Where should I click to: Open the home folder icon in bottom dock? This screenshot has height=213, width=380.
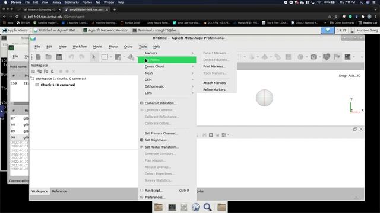tap(159, 207)
